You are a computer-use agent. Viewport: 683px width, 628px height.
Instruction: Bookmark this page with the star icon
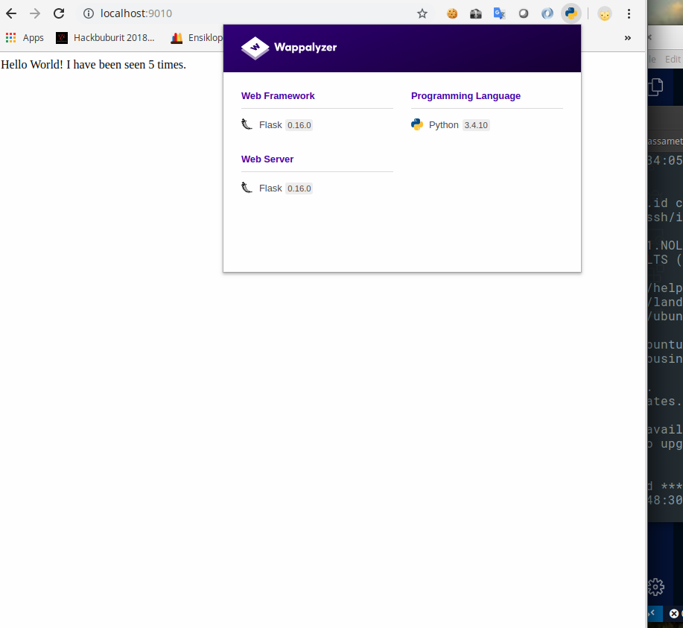click(x=422, y=13)
